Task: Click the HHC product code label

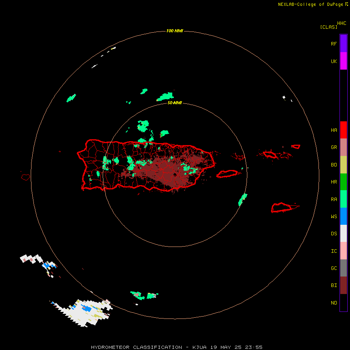Action: pyautogui.click(x=342, y=23)
